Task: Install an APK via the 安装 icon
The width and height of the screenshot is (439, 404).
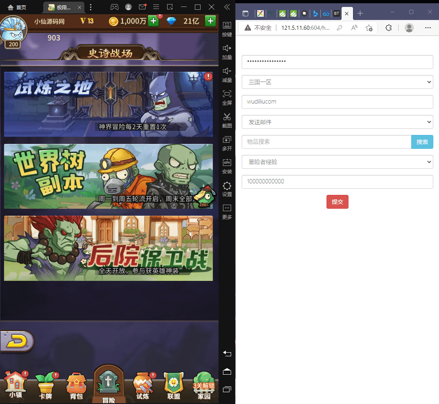Action: (227, 166)
